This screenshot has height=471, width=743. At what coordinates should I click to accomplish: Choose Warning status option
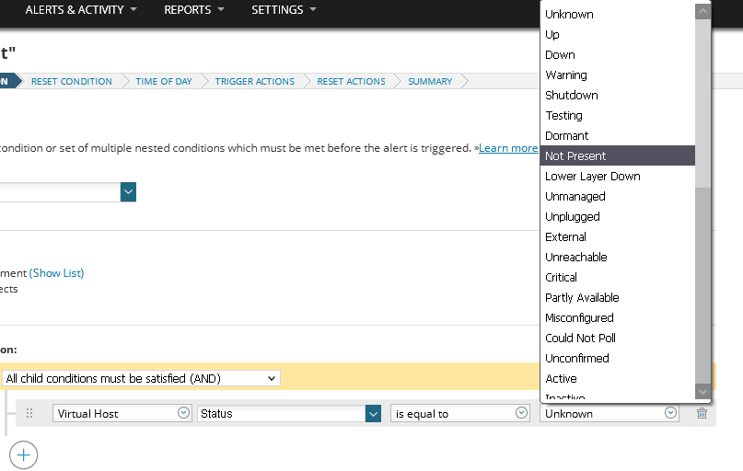[618, 75]
